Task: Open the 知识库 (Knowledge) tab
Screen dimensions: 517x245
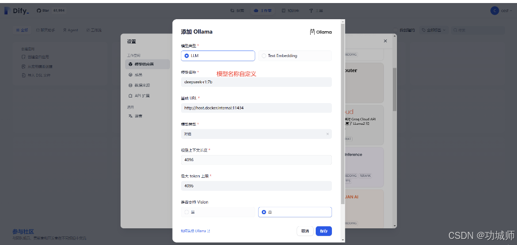Action: click(290, 11)
